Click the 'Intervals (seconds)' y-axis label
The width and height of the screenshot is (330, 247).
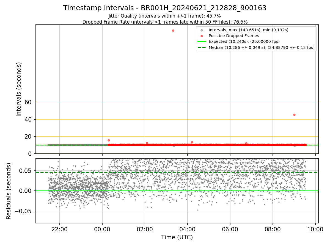(19, 89)
